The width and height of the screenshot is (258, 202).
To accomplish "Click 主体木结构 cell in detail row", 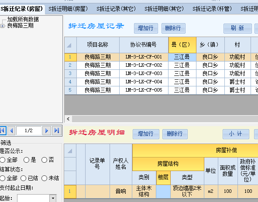I will pyautogui.click(x=144, y=192).
